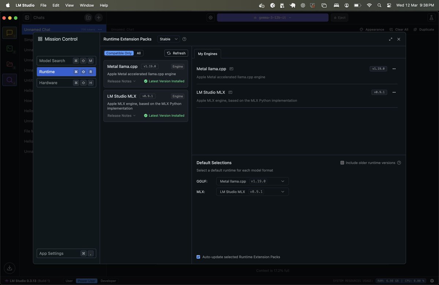Screen dimensions: 439x285
Task: Open help icon next to Stable channel
Action: [184, 39]
